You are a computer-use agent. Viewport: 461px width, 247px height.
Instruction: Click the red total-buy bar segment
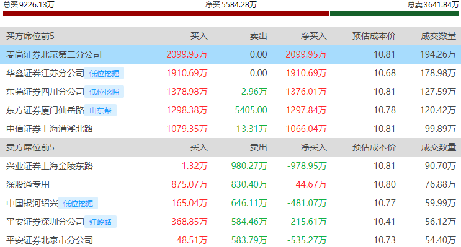point(166,14)
